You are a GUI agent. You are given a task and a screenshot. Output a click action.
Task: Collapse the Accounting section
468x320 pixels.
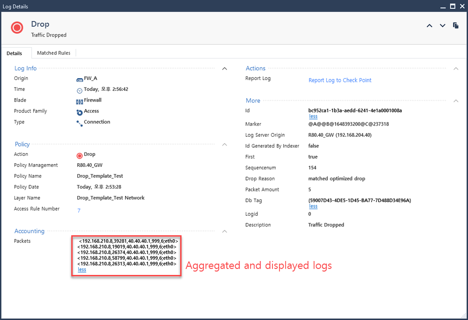point(224,231)
